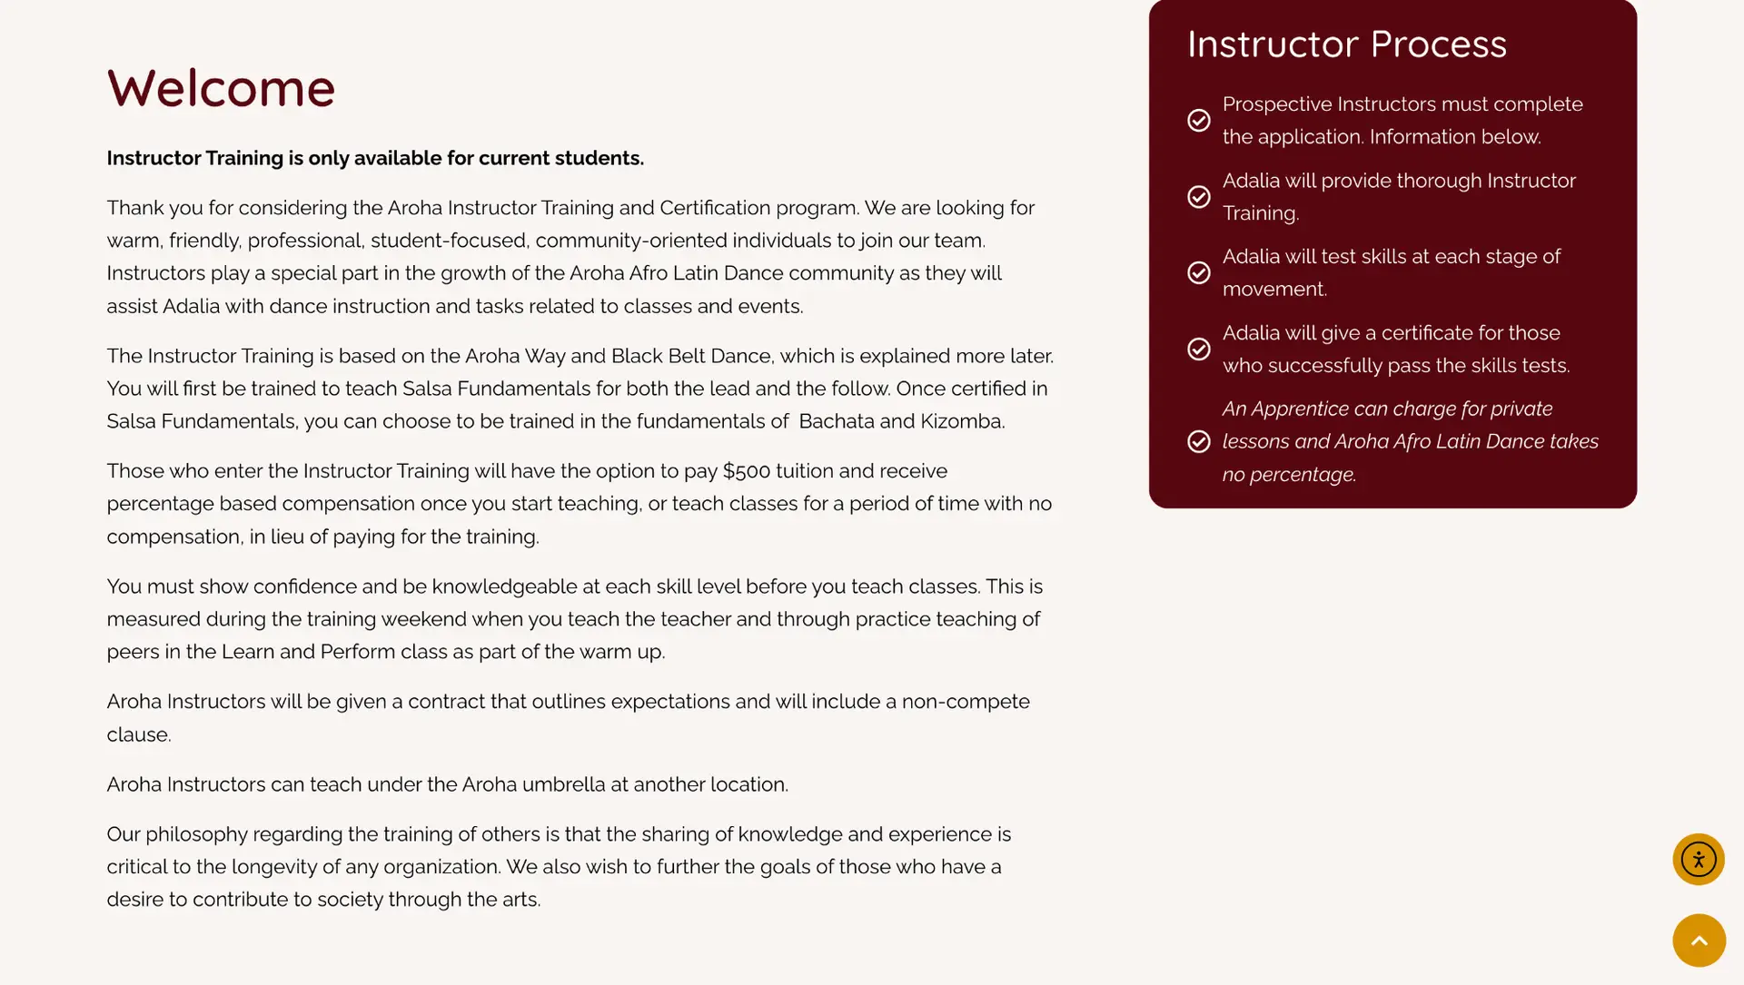Click list text "Adalia will test skills at each stage"
The height and width of the screenshot is (985, 1744).
click(x=1391, y=273)
